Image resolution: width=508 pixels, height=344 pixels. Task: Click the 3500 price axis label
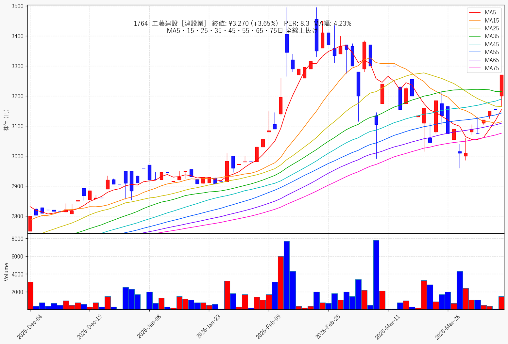tap(17, 6)
